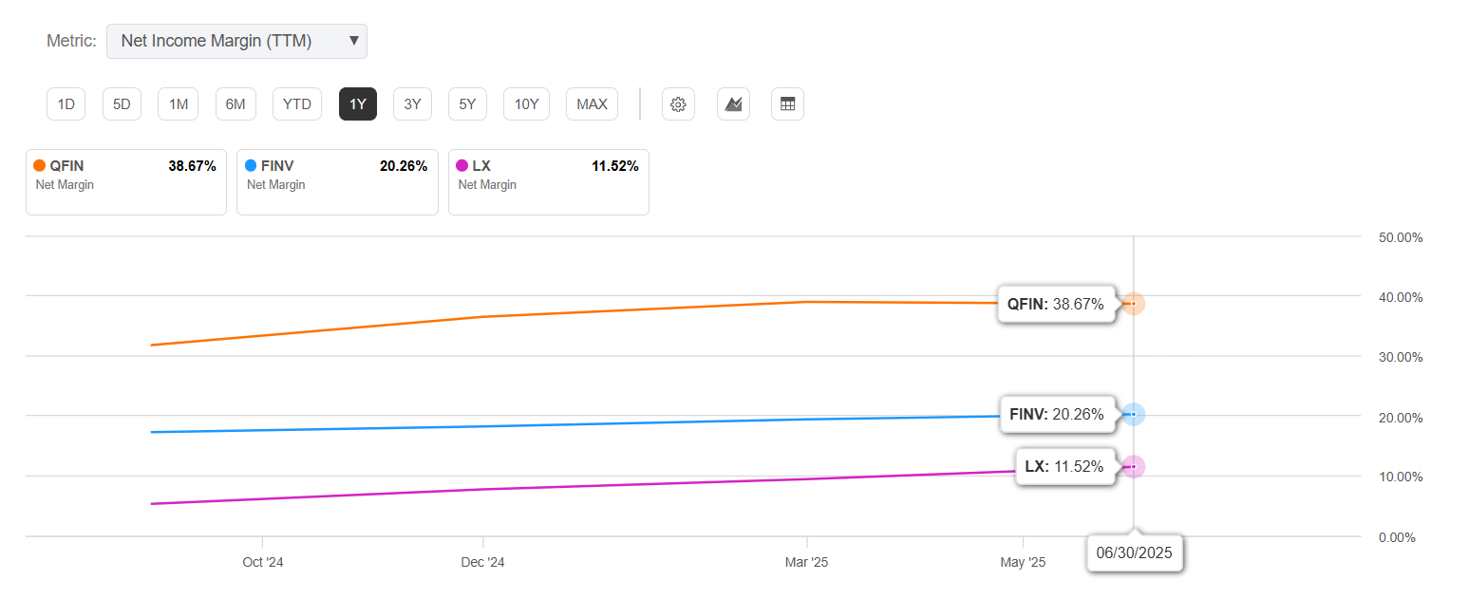Toggle the QFIN series legend card
Screen dimensions: 1469x599
[126, 182]
